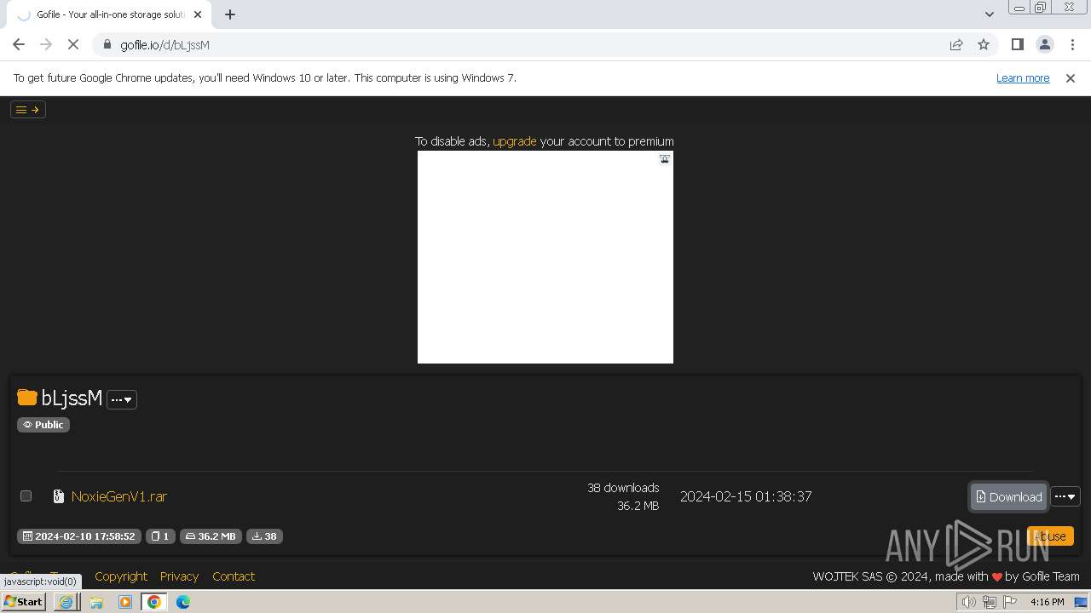Bookmark this tab with the star icon
1091x613 pixels.
click(x=984, y=44)
